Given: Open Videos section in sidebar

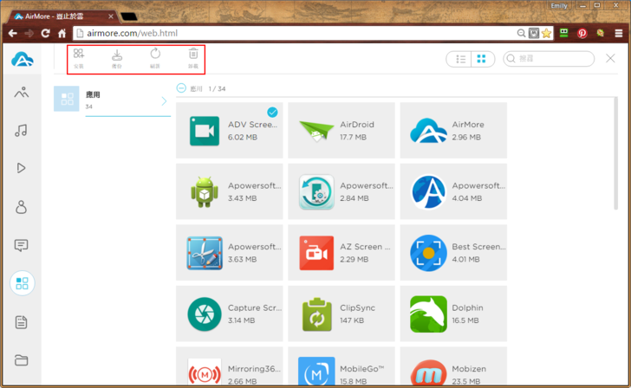Looking at the screenshot, I should coord(21,168).
